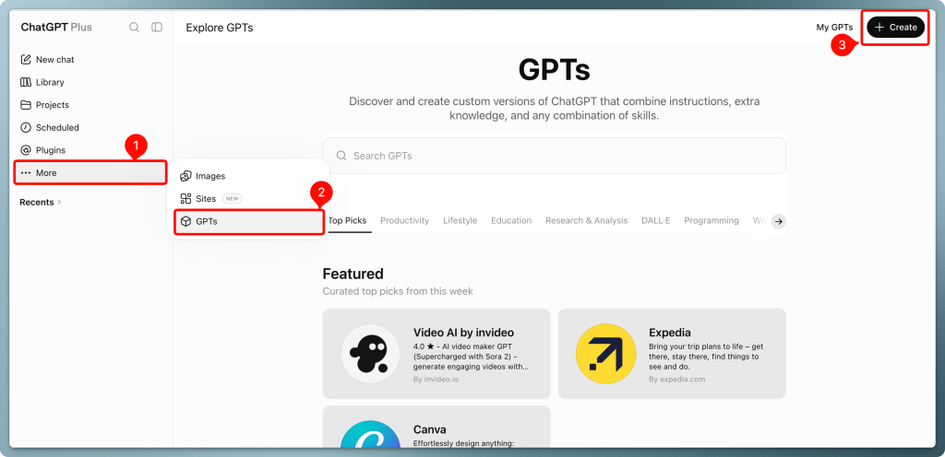Click the Projects folder icon

pos(25,105)
